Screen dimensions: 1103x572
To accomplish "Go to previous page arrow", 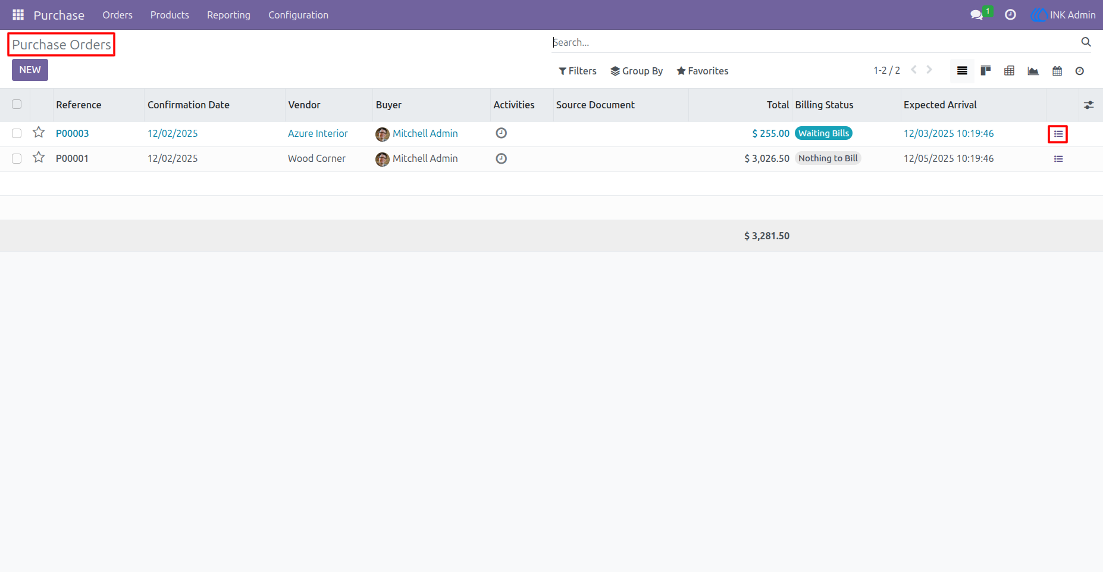I will pos(914,70).
